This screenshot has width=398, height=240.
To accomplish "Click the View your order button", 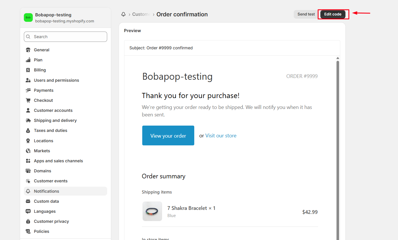I will 168,136.
